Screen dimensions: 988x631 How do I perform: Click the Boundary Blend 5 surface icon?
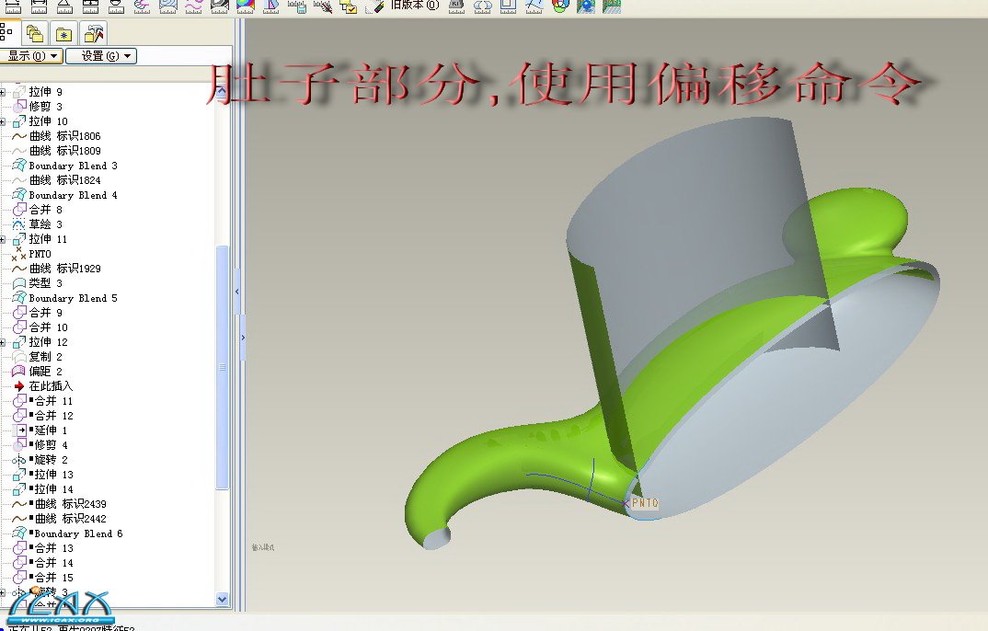coord(19,298)
